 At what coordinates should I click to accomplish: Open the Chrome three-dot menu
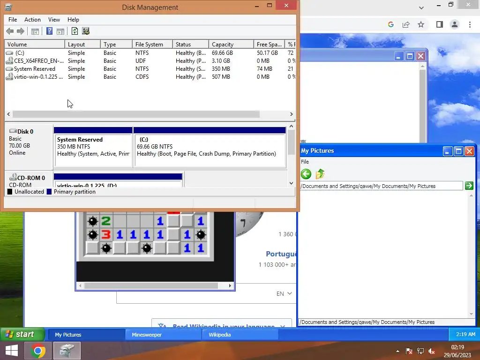tap(470, 24)
